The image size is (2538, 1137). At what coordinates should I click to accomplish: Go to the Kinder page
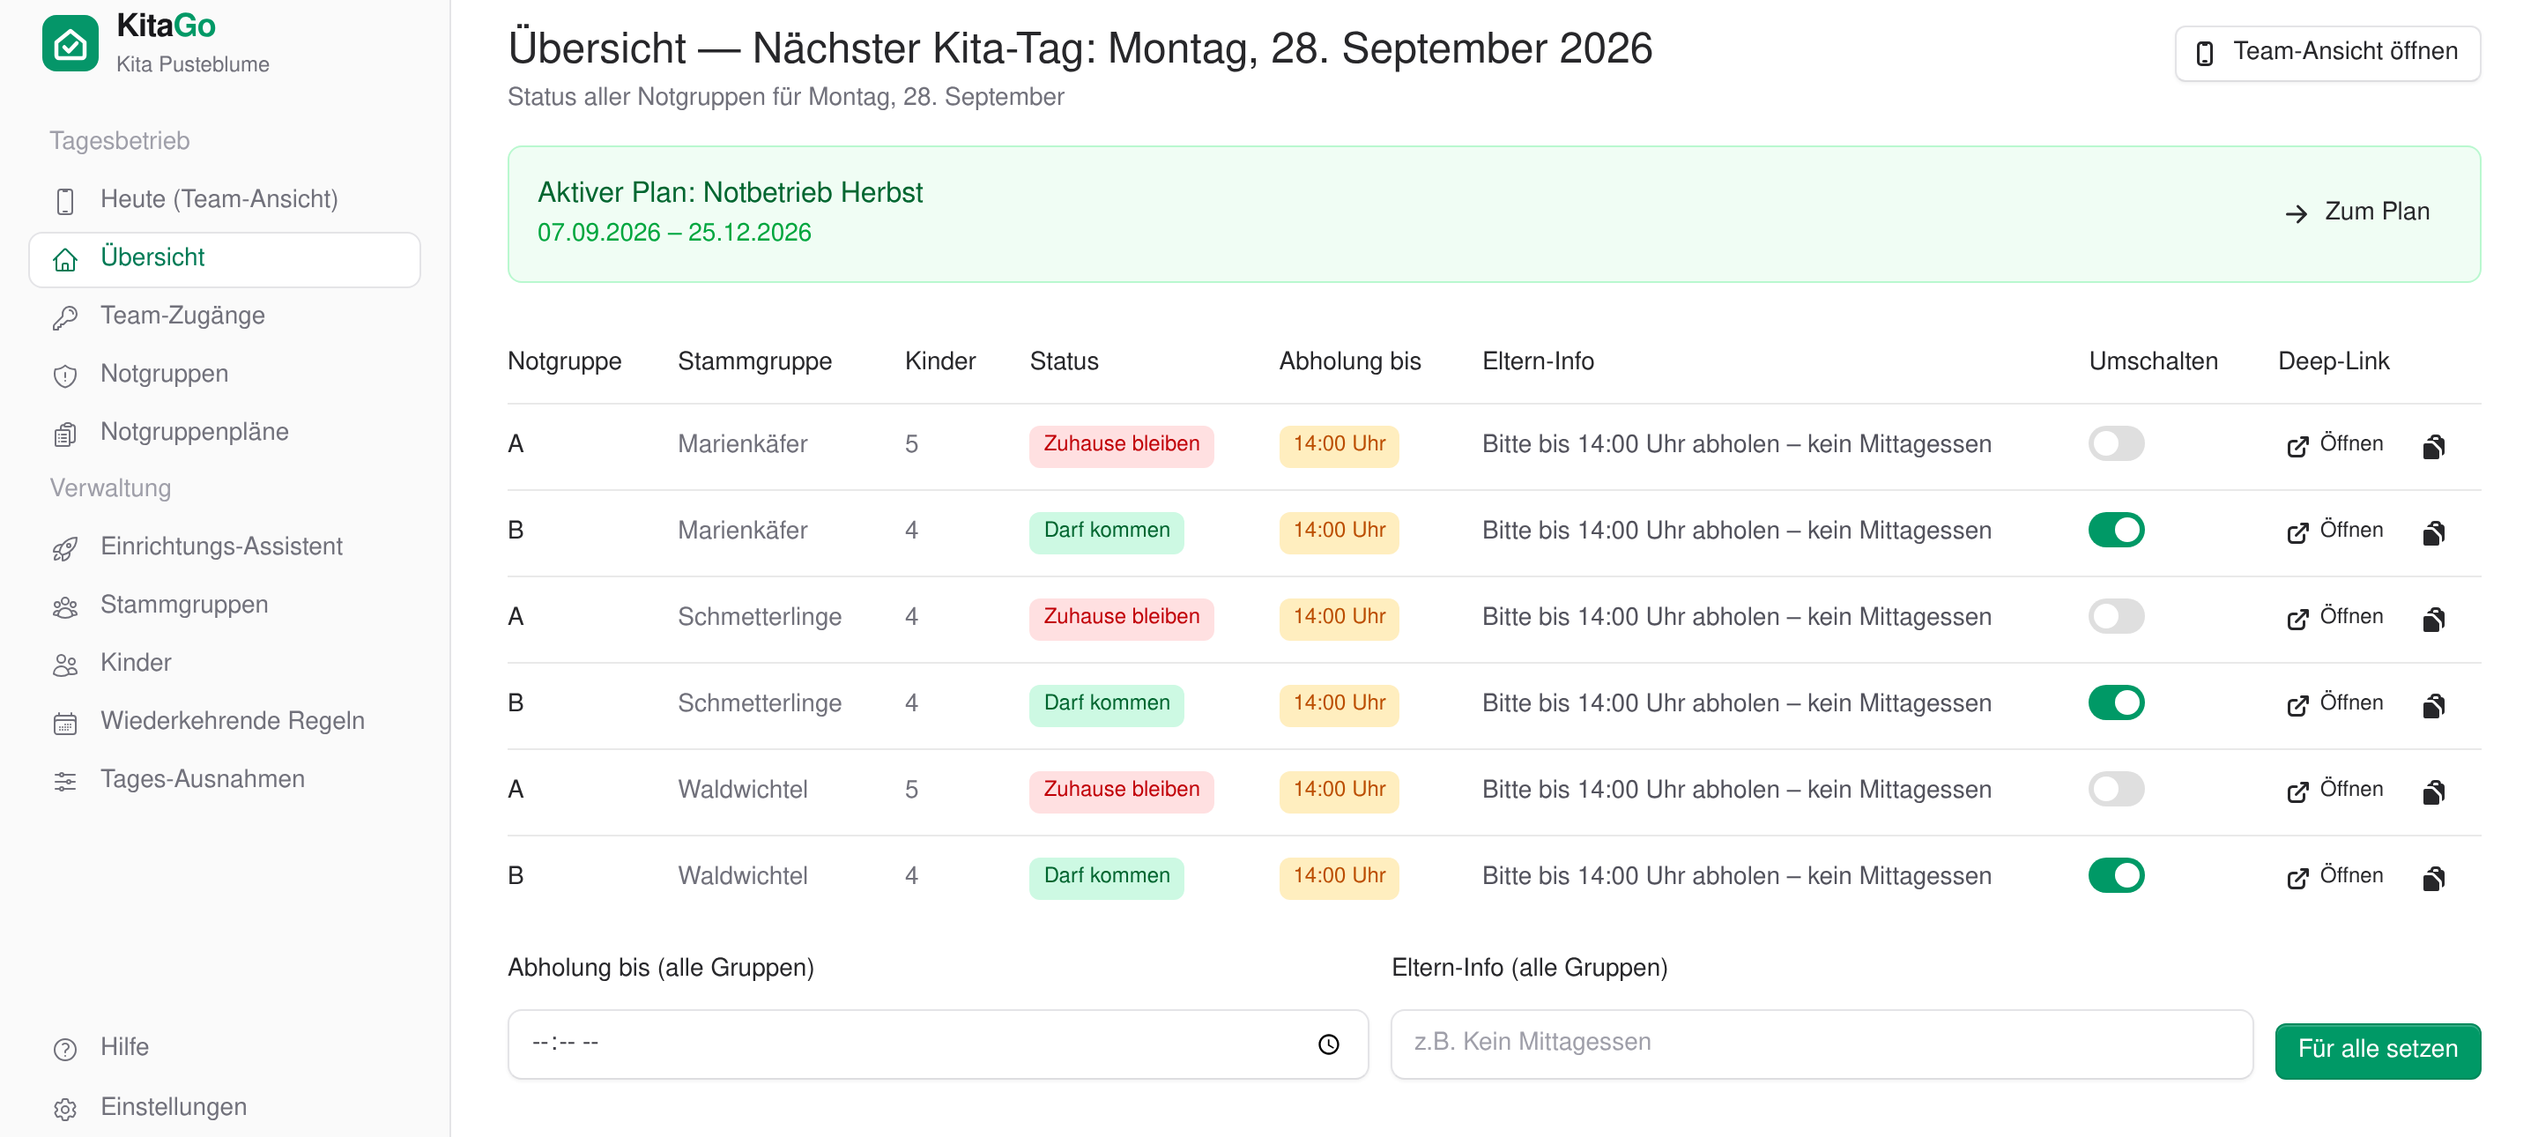[x=225, y=663]
